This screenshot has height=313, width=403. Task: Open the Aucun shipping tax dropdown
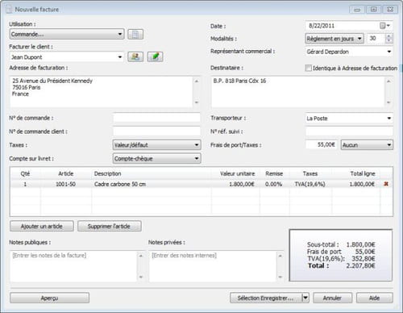[x=367, y=145]
